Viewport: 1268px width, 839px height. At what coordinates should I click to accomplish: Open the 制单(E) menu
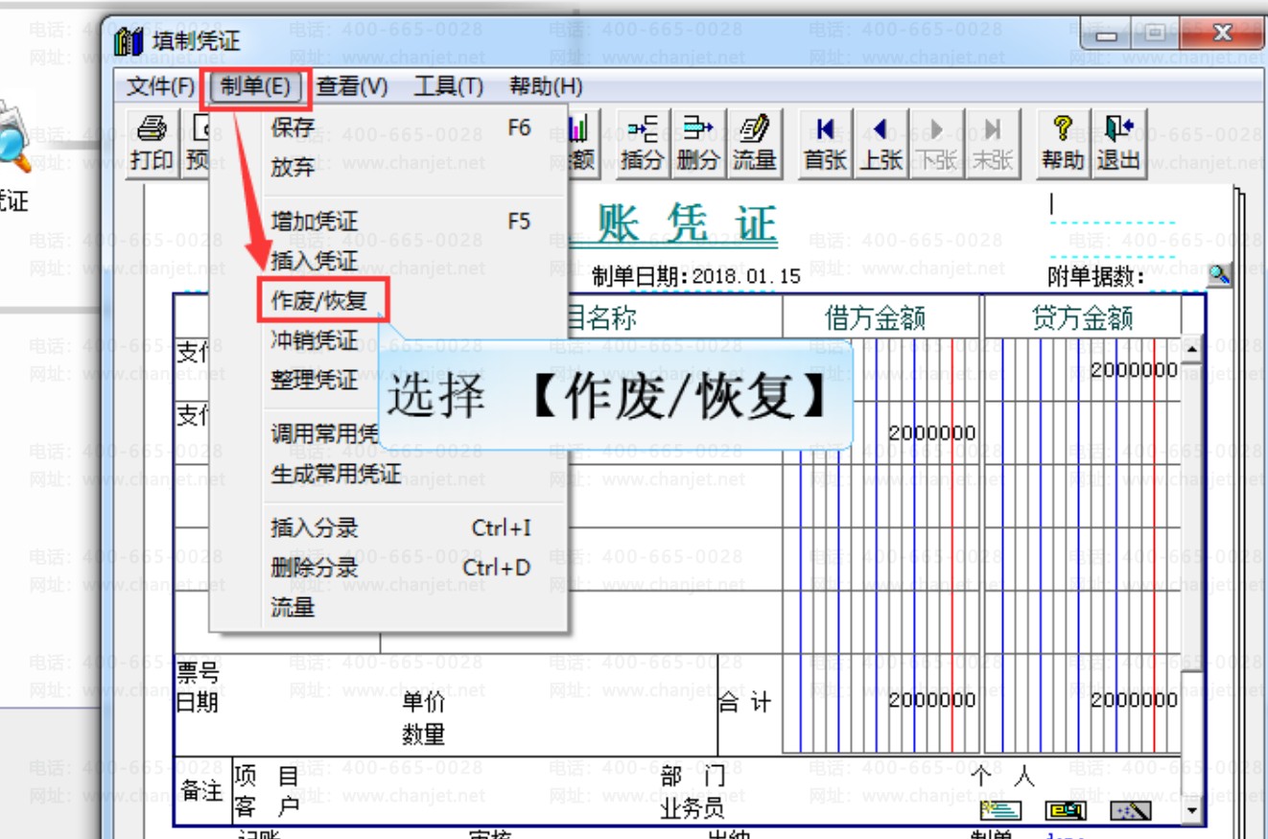tap(255, 87)
